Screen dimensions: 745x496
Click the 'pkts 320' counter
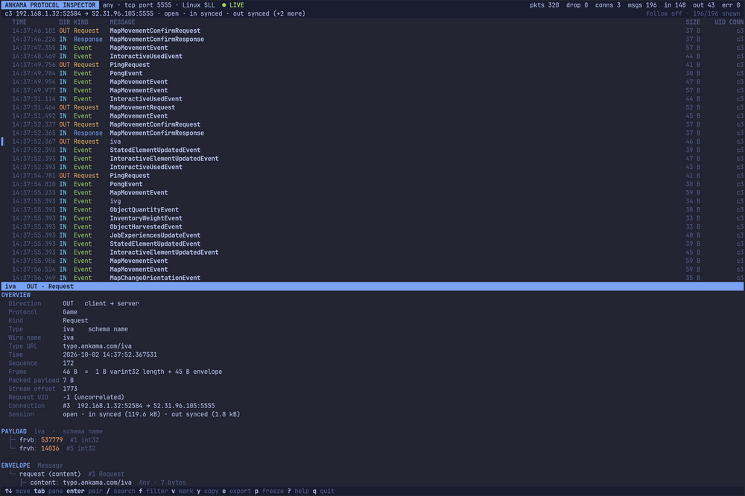(545, 5)
